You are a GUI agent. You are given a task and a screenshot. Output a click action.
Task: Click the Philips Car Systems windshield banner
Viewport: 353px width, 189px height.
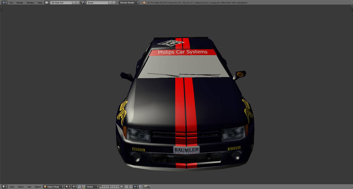pyautogui.click(x=183, y=52)
